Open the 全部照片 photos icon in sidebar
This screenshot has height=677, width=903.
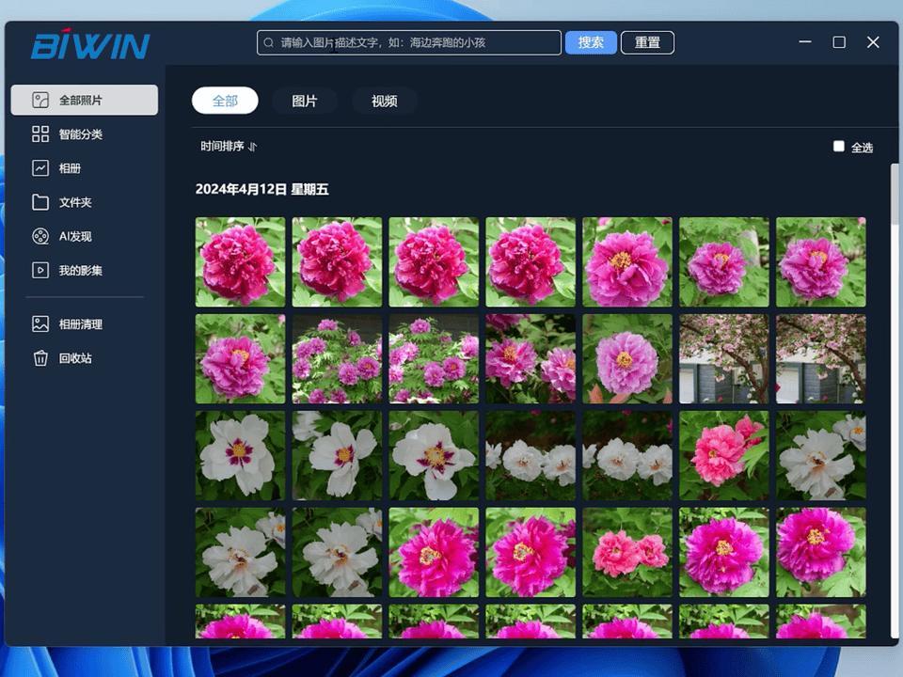40,99
